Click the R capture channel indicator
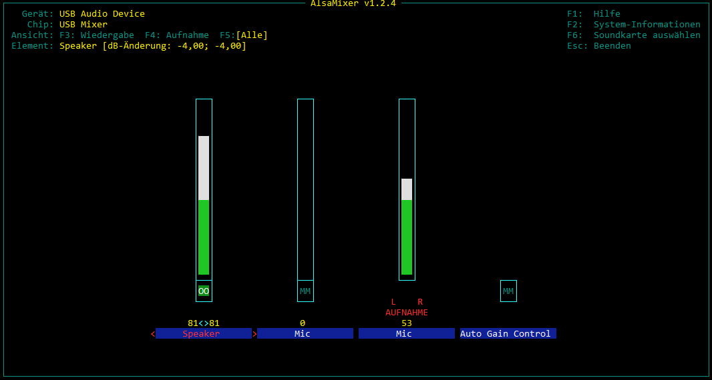 tap(420, 302)
